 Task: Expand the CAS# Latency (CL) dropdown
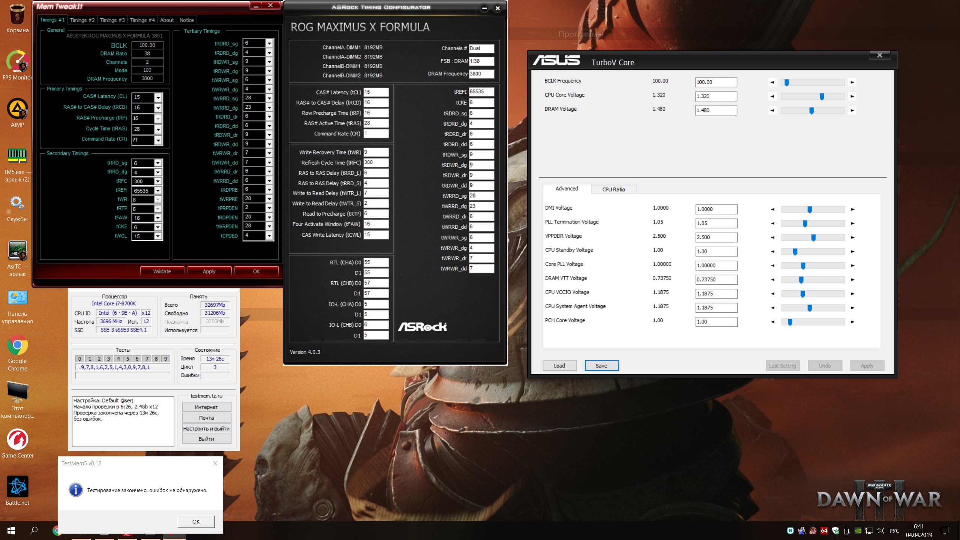pos(158,97)
